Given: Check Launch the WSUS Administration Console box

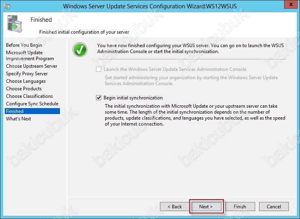Looking at the screenshot, I should (98, 69).
